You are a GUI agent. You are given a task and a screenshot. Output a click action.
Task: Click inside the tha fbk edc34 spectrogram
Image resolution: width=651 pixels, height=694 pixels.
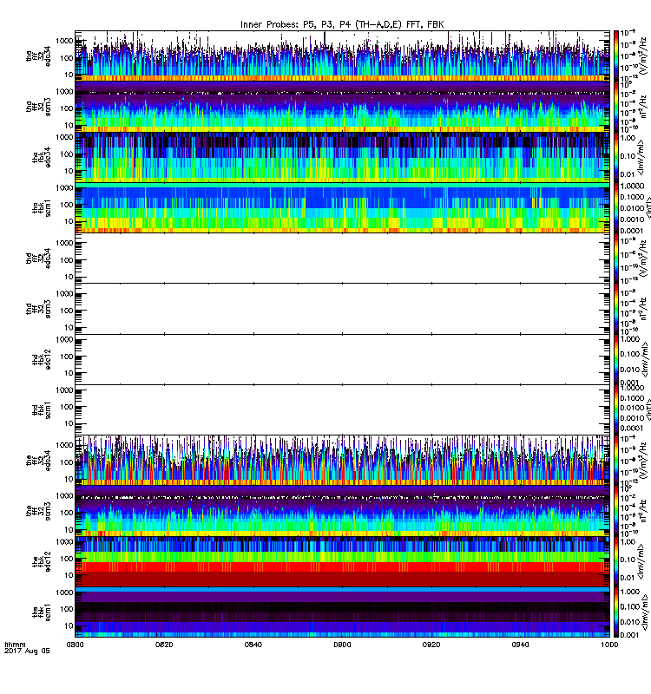[x=342, y=157]
